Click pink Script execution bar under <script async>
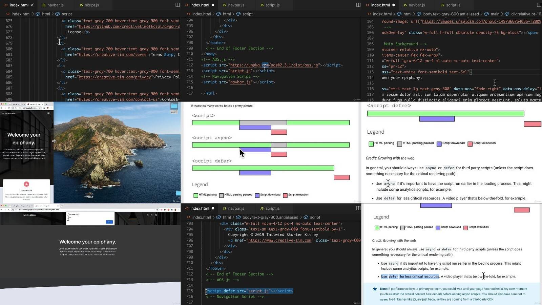The image size is (542, 305). pos(279,154)
